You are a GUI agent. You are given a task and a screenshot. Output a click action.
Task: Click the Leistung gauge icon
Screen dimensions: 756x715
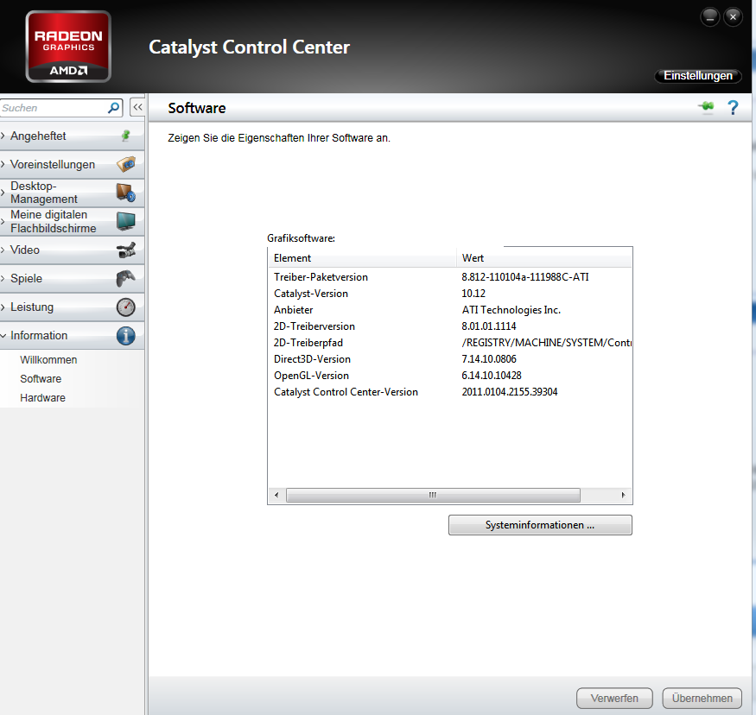coord(126,307)
